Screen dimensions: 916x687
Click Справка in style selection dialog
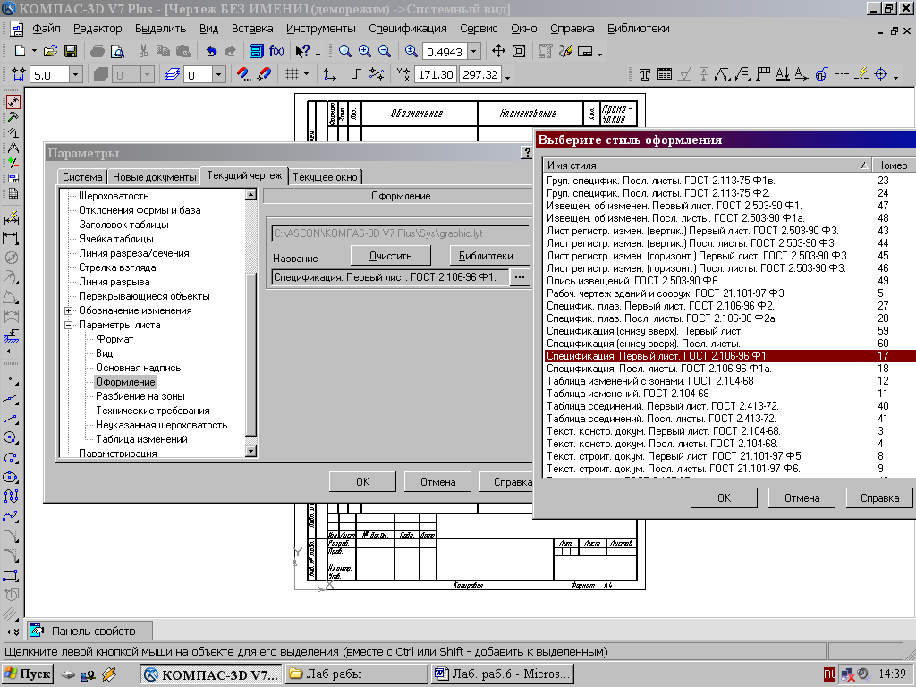pyautogui.click(x=880, y=497)
